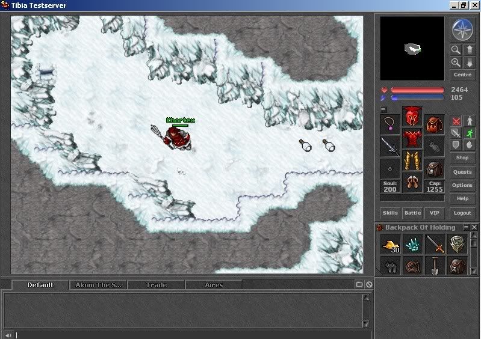This screenshot has height=339, width=481.
Task: Click the character Khartex
Action: click(178, 138)
